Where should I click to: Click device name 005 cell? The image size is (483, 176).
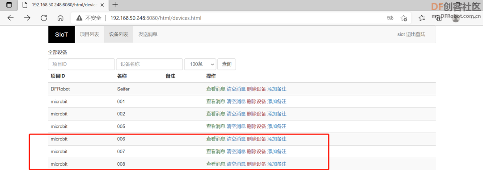pyautogui.click(x=121, y=127)
